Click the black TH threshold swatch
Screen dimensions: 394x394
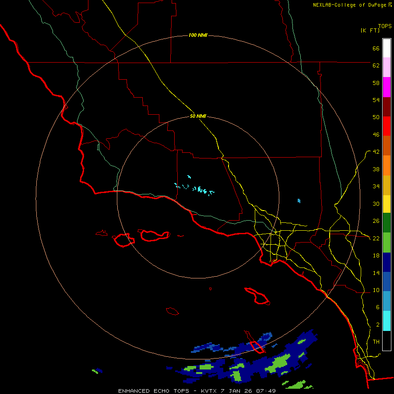(x=387, y=341)
